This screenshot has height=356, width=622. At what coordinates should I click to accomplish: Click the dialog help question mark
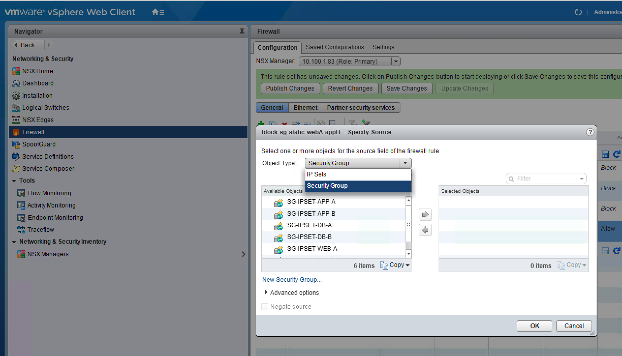(590, 132)
